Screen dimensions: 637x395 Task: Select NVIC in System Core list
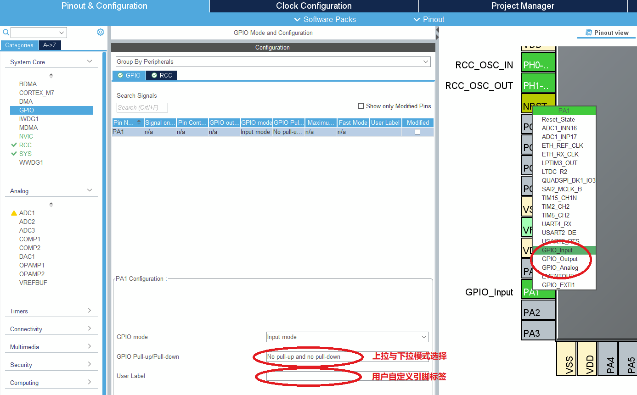tap(26, 136)
